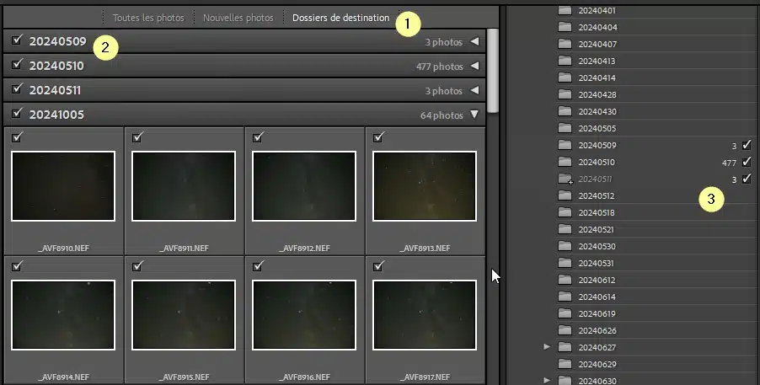Expand the 20240510 group with 477 photos
Screen dimensions: 760x385
(474, 66)
